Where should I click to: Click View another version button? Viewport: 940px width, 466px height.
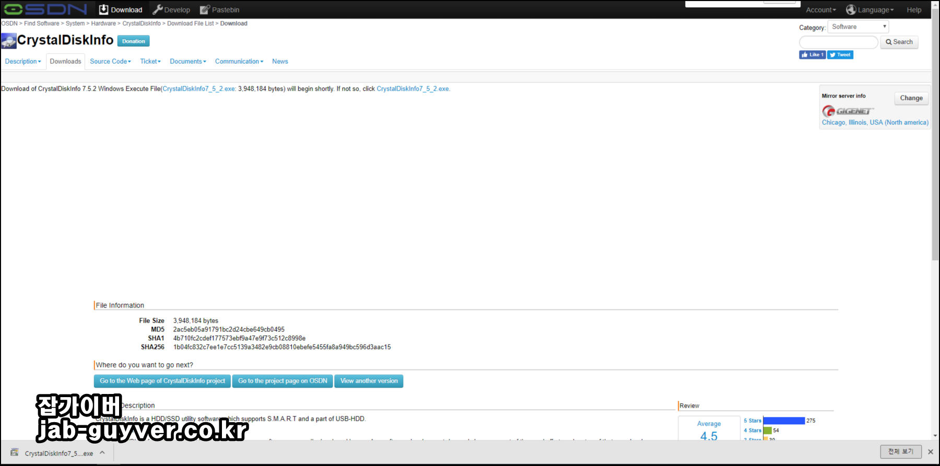(369, 381)
